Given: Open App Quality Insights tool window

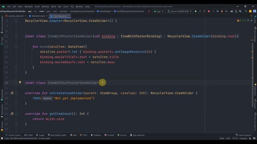Looking at the screenshot, I should pyautogui.click(x=57, y=135).
